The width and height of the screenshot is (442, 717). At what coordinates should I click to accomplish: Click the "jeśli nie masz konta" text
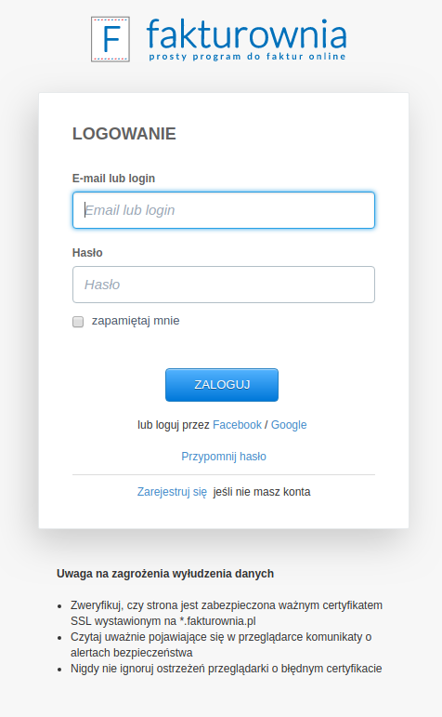[262, 492]
